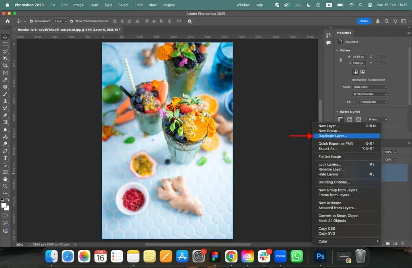Select the Blur tool

click(5, 129)
